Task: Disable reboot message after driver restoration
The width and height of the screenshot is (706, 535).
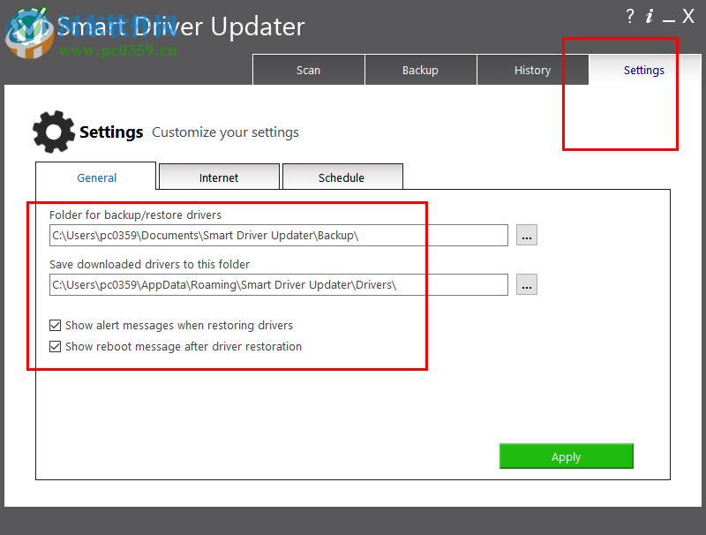Action: pyautogui.click(x=55, y=346)
